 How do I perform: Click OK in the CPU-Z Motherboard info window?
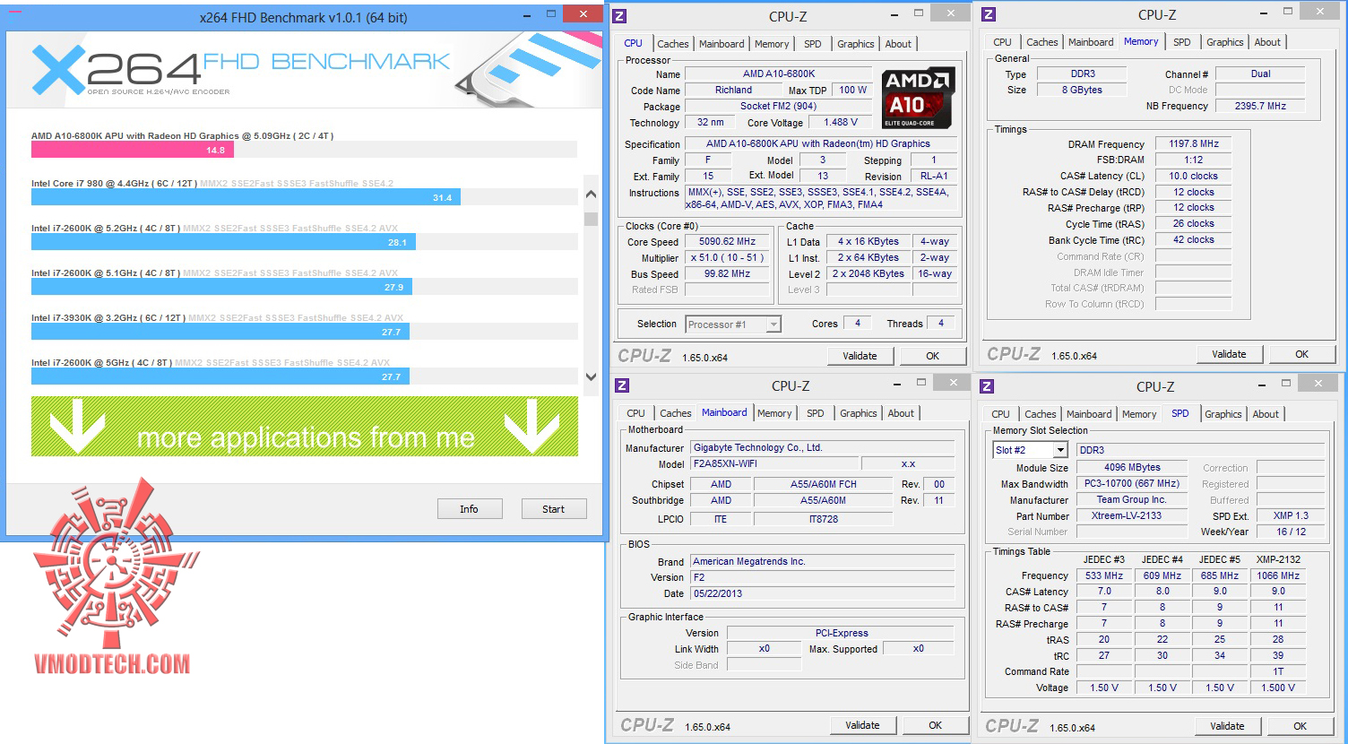click(935, 725)
